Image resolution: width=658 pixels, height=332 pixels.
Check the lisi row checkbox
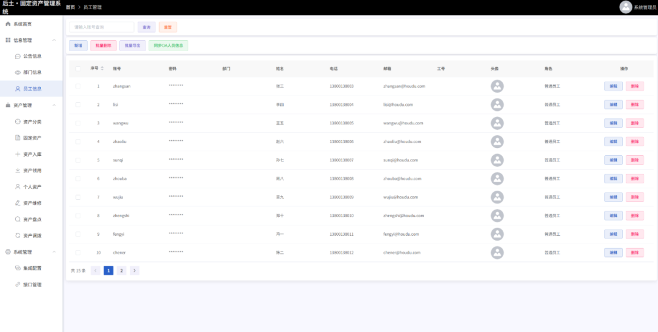[x=78, y=105]
